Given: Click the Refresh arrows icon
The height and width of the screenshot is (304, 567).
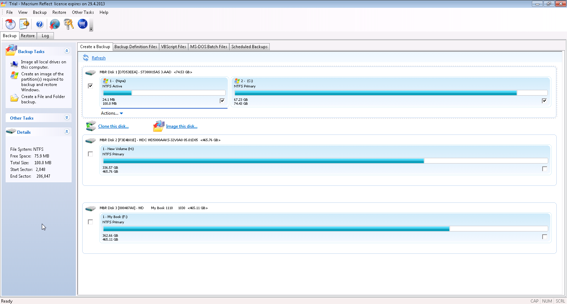Looking at the screenshot, I should tap(86, 58).
